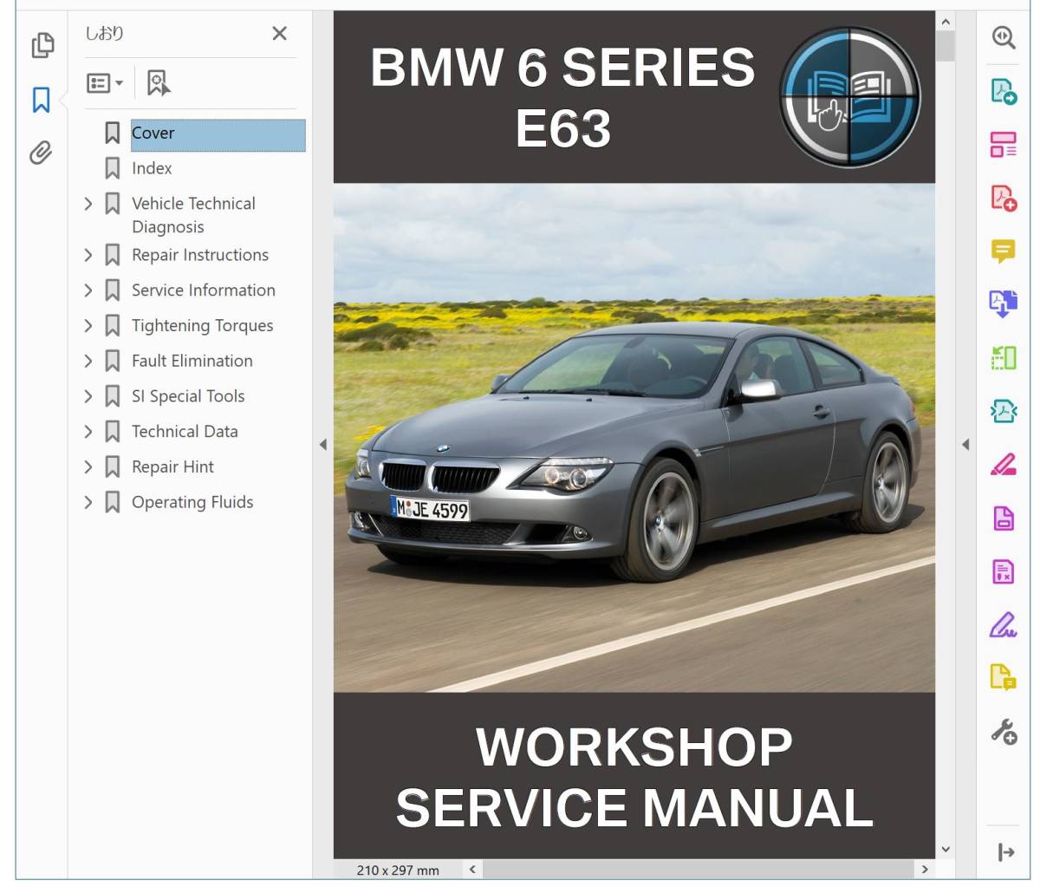The image size is (1040, 887).
Task: Click the manual logo on the cover
Action: coord(849,96)
